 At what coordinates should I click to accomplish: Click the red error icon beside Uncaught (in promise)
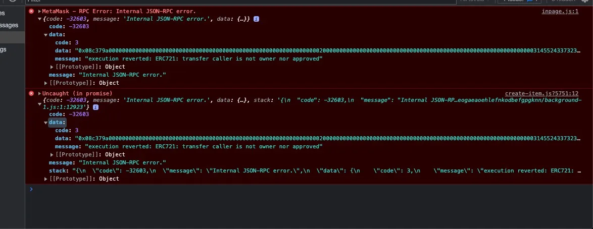31,93
